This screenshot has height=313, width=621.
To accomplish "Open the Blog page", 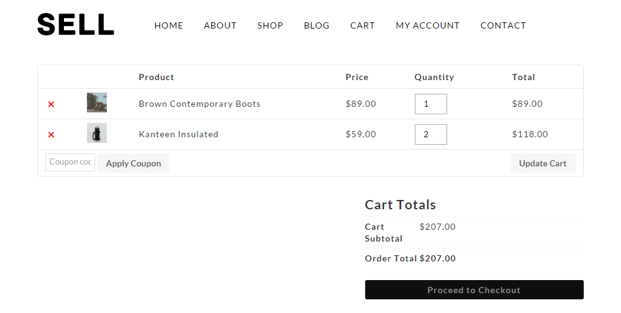I will click(x=317, y=25).
